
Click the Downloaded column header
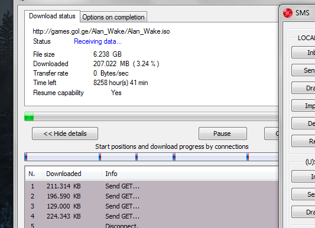(72, 174)
